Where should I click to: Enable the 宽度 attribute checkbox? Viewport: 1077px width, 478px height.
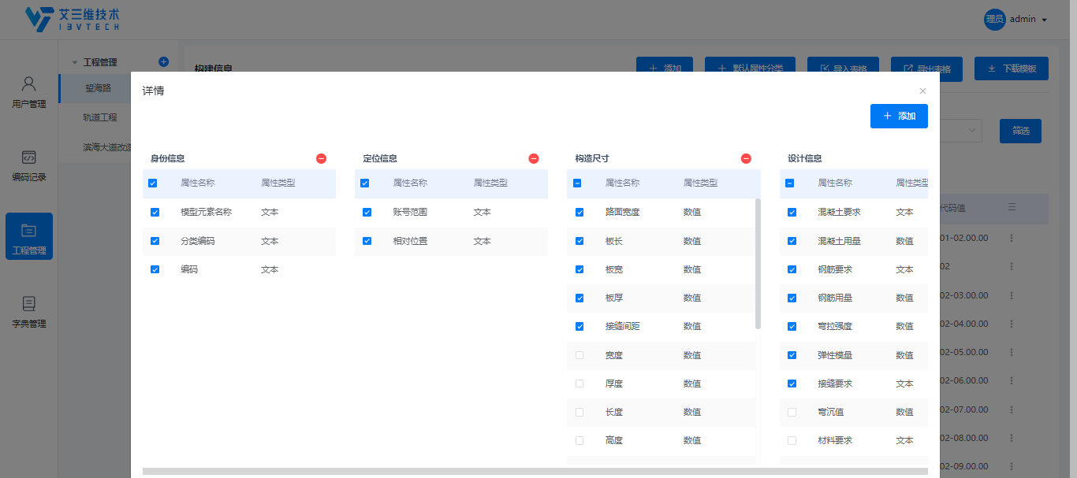tap(579, 355)
